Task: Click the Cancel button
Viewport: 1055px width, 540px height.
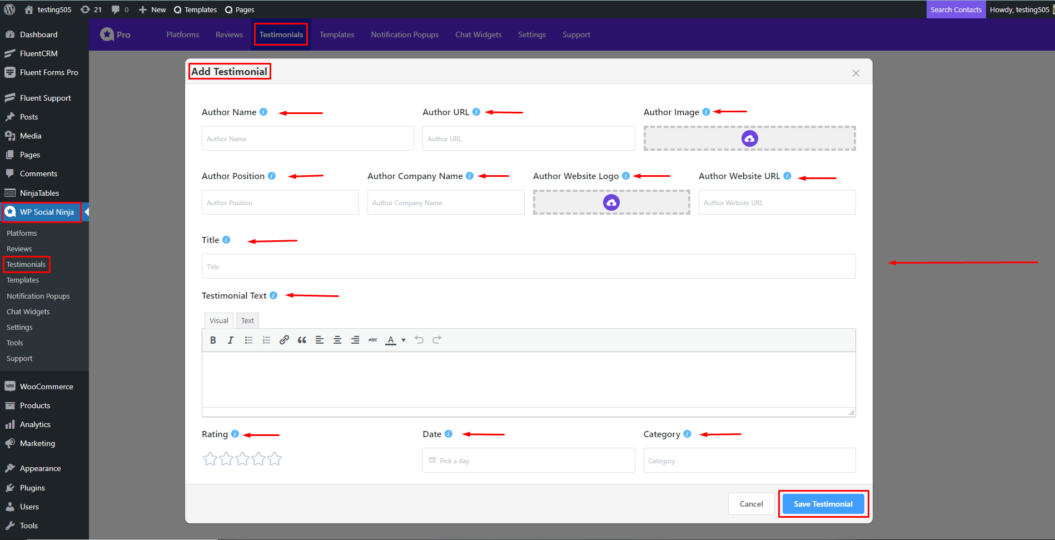Action: click(x=751, y=503)
